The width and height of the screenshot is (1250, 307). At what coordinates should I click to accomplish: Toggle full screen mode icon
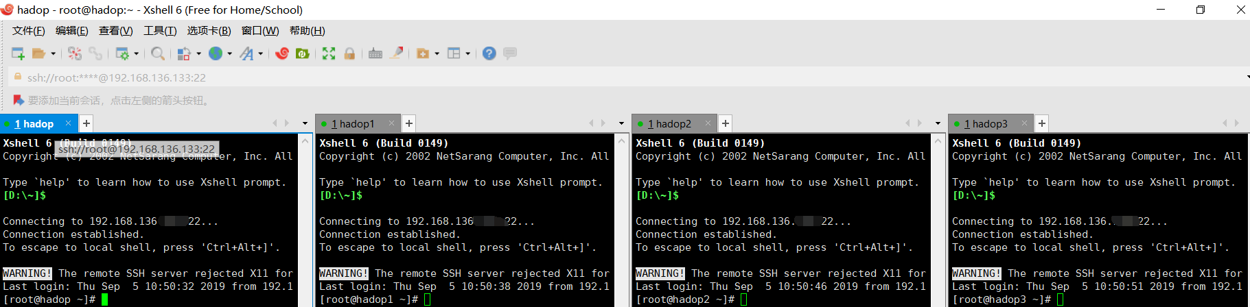coord(329,53)
